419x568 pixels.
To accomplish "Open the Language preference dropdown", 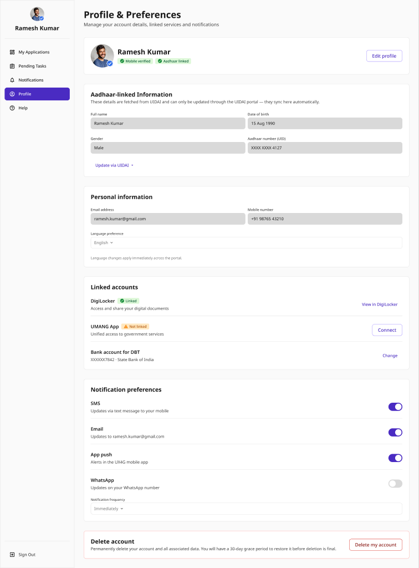I will pyautogui.click(x=246, y=243).
